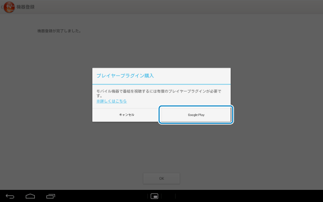This screenshot has width=323, height=202.
Task: Open the ※詳しくはこちら details link
Action: pos(112,101)
